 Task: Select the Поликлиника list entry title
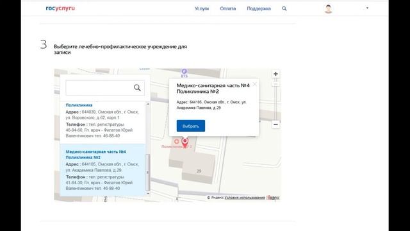tap(79, 105)
